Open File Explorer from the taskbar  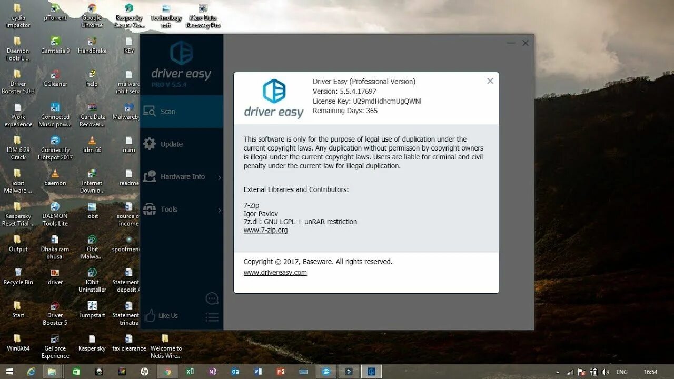pos(52,372)
